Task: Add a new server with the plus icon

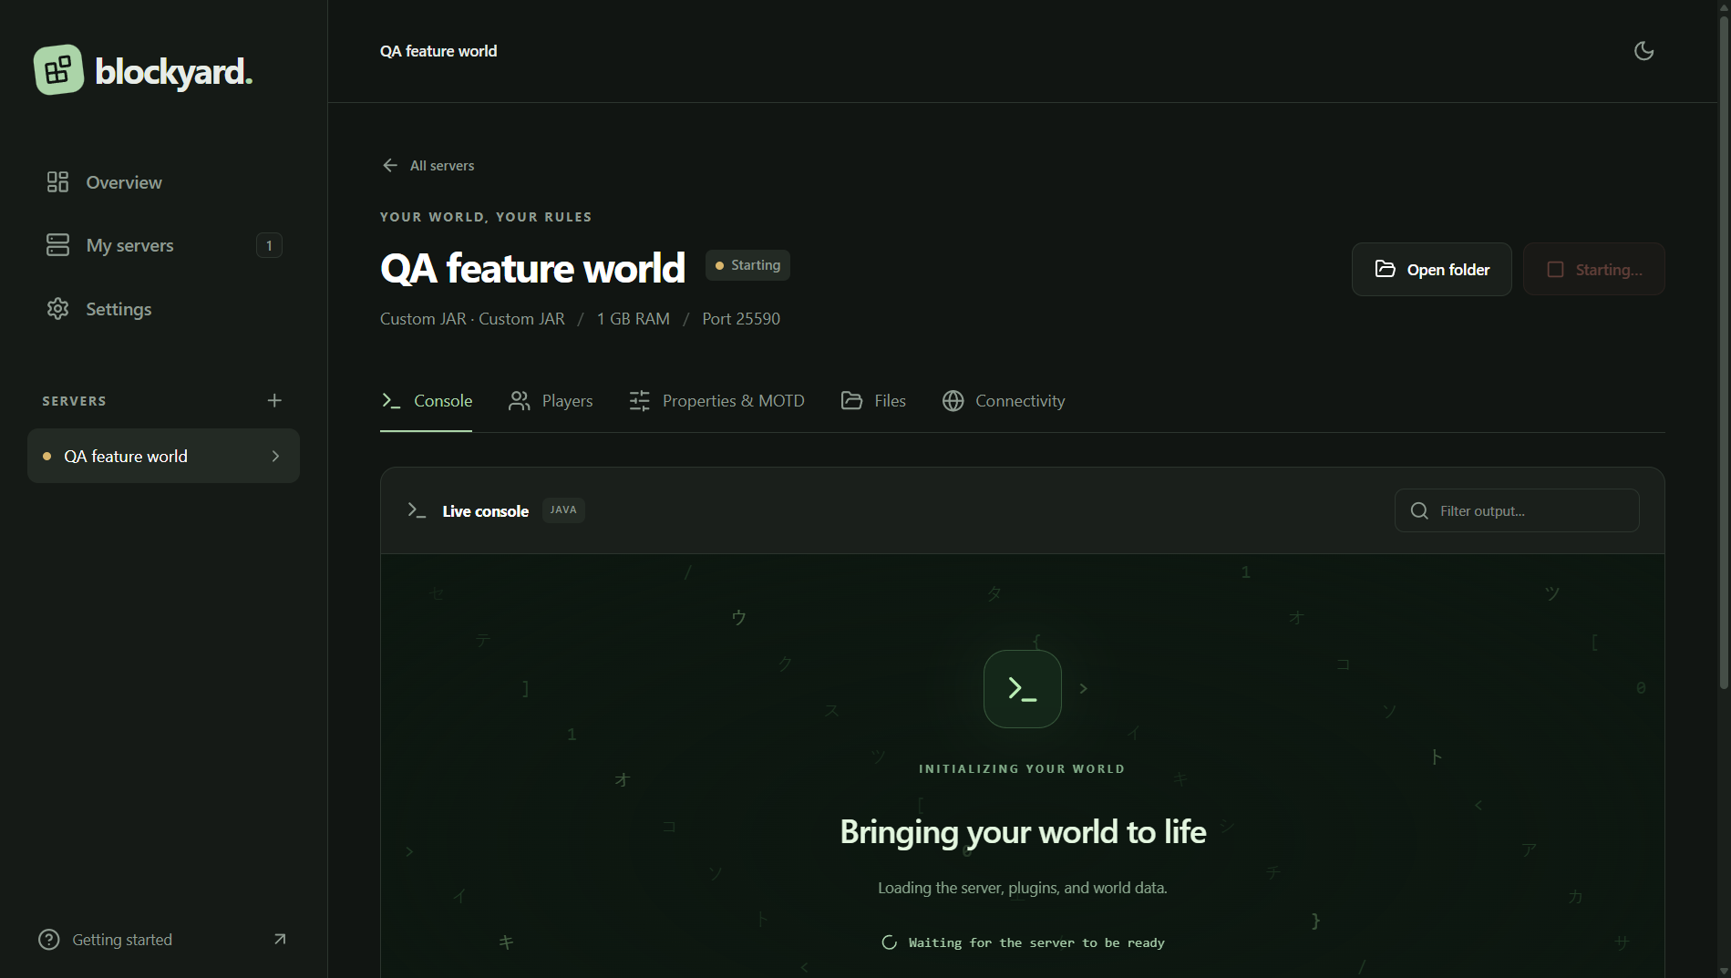Action: 274,400
